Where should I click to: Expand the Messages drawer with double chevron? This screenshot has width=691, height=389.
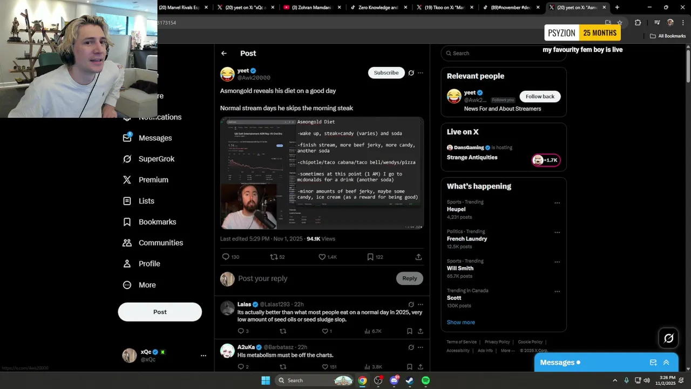(x=666, y=363)
